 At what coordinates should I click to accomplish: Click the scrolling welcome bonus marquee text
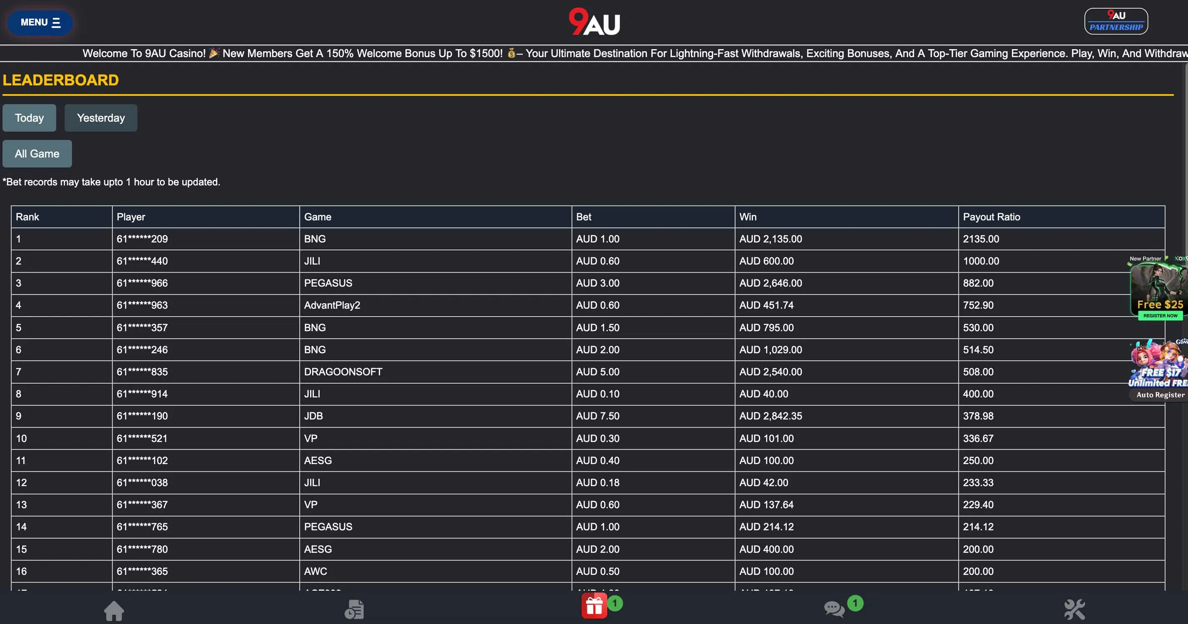point(634,54)
